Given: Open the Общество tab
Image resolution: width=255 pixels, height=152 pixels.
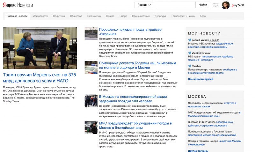Looking at the screenshot, I should (x=76, y=16).
